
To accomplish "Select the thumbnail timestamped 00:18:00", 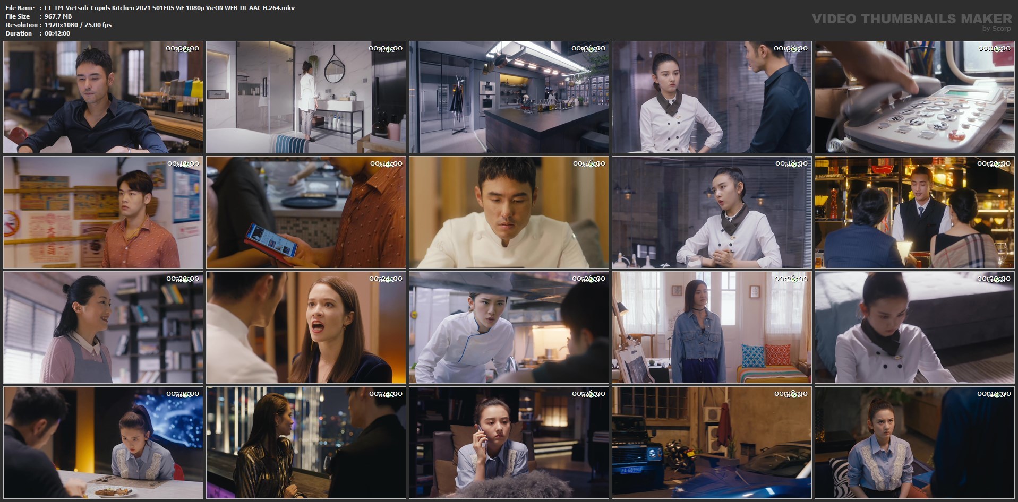I will click(x=712, y=212).
